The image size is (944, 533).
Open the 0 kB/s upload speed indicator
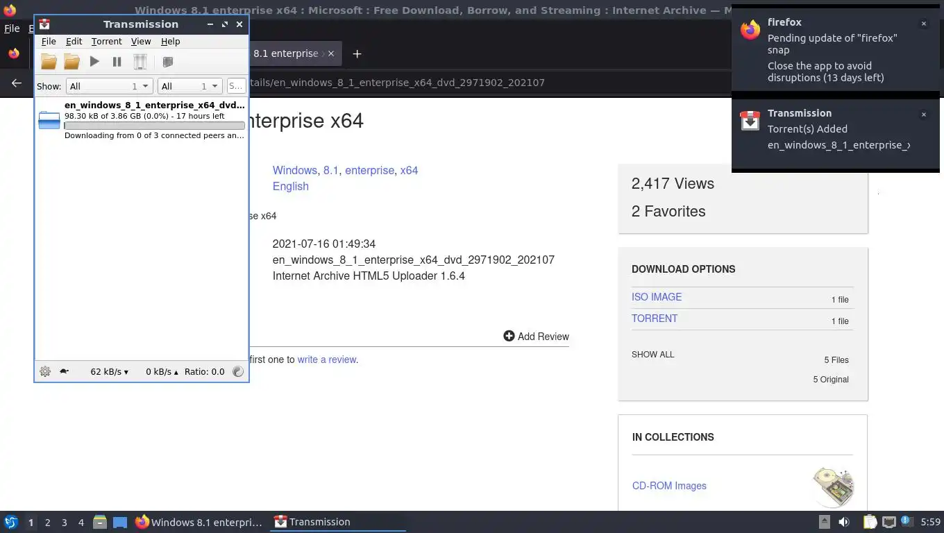tap(162, 372)
